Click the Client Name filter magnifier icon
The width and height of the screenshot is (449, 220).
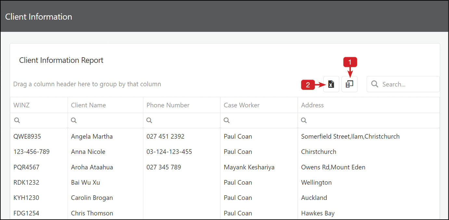pyautogui.click(x=73, y=120)
